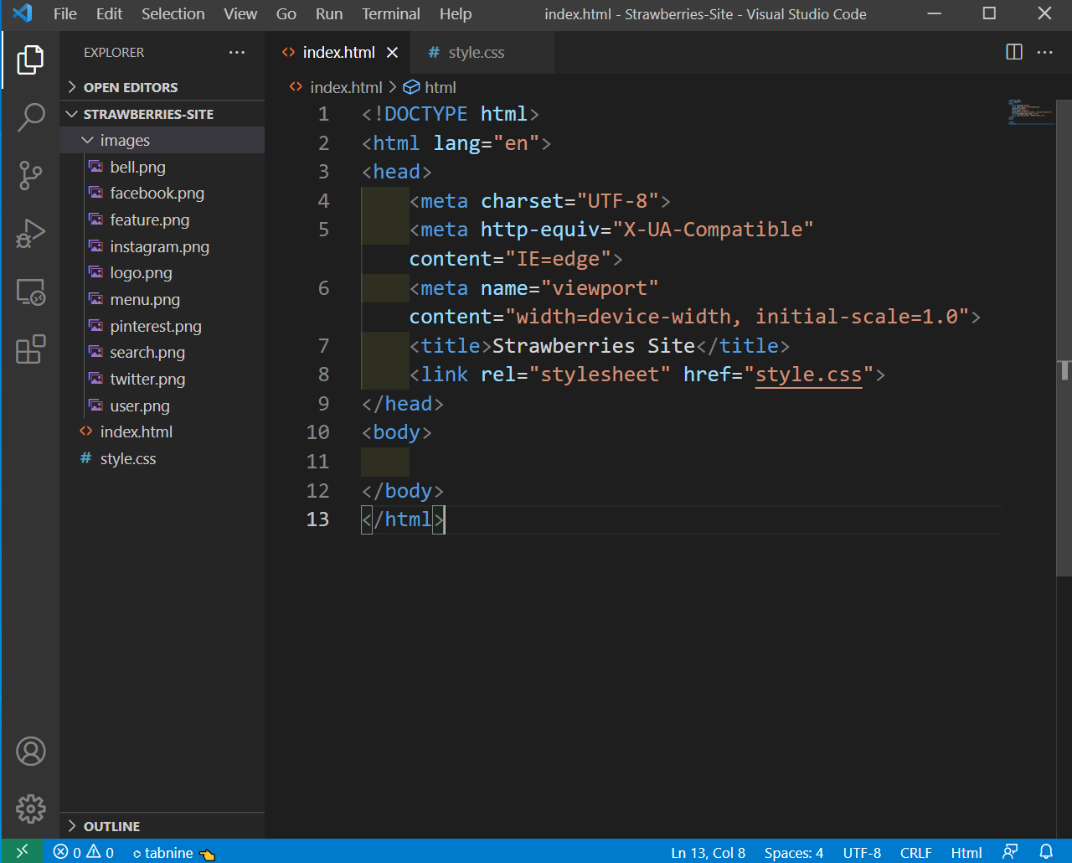Follow the style.css link in code
The width and height of the screenshot is (1072, 863).
pyautogui.click(x=808, y=375)
